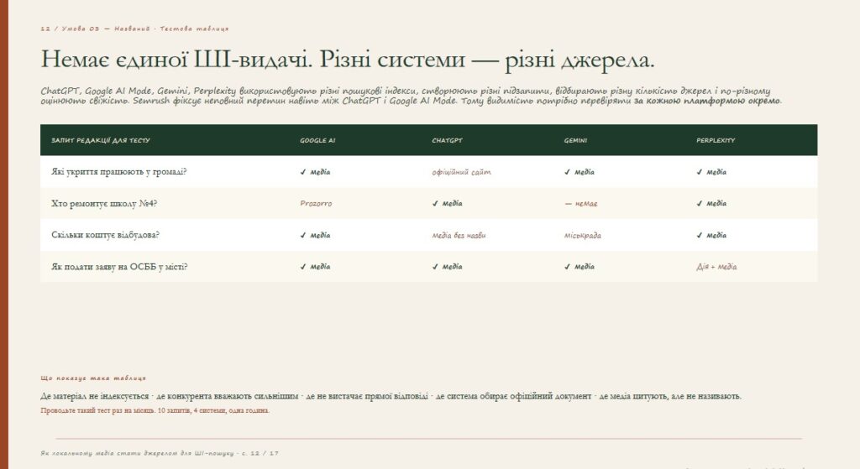Click the 'GEMINI' column header
The height and width of the screenshot is (469, 860).
[x=575, y=140]
